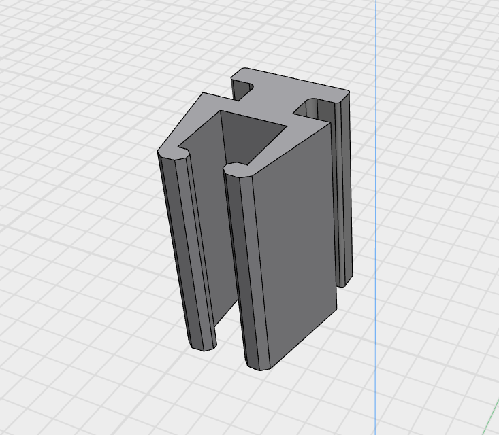Select the light gray top face of the profile
The height and width of the screenshot is (435, 499).
pyautogui.click(x=286, y=88)
